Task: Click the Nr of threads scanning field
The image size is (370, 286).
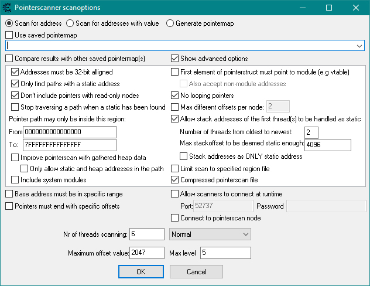Action: click(148, 234)
